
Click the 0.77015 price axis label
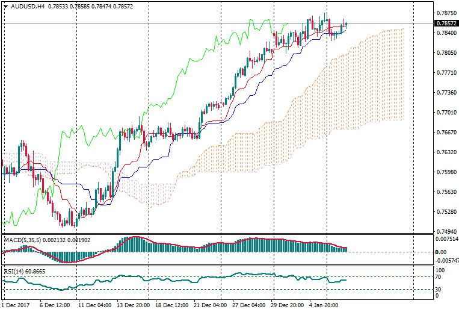(445, 113)
